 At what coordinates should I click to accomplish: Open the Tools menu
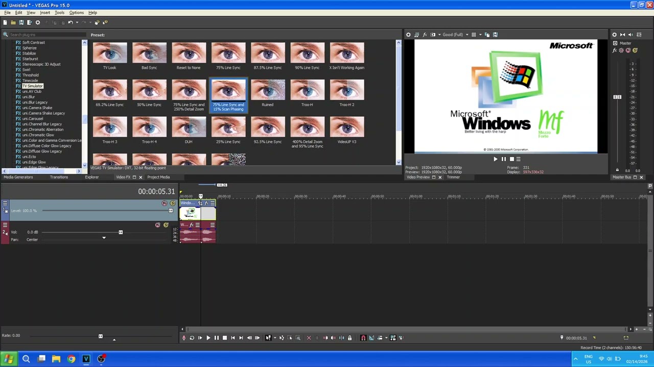tap(59, 12)
